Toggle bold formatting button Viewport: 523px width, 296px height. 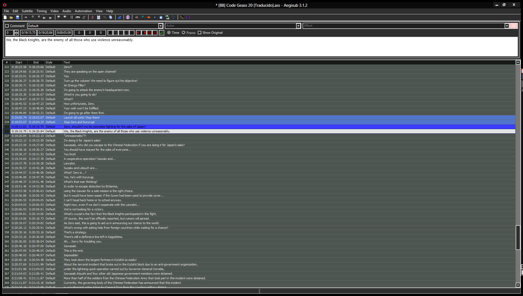(x=110, y=33)
